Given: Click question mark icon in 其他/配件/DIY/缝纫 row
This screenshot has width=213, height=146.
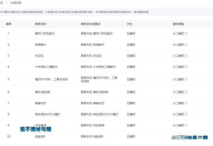Looking at the screenshot, I should click(x=186, y=114).
